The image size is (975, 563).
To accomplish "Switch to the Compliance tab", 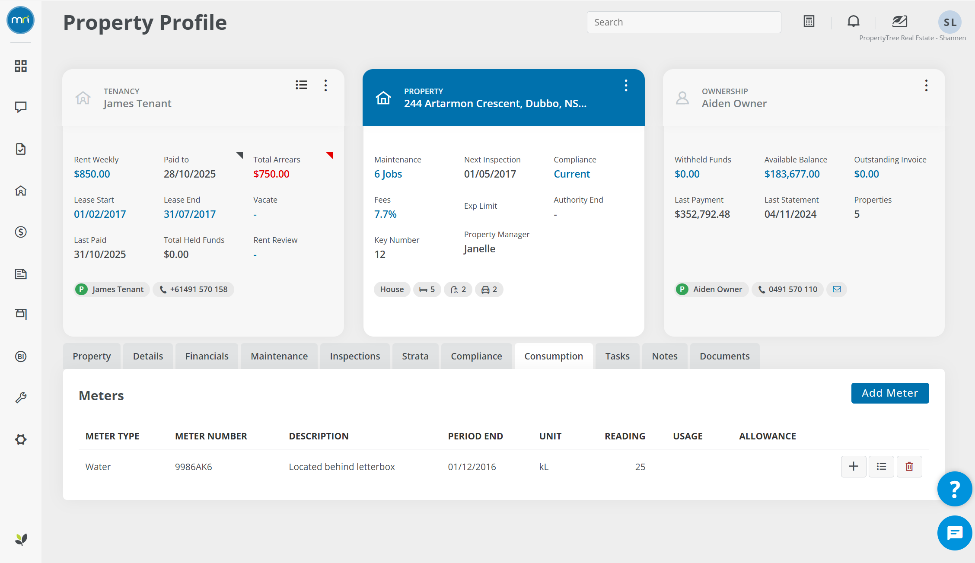I will 476,356.
